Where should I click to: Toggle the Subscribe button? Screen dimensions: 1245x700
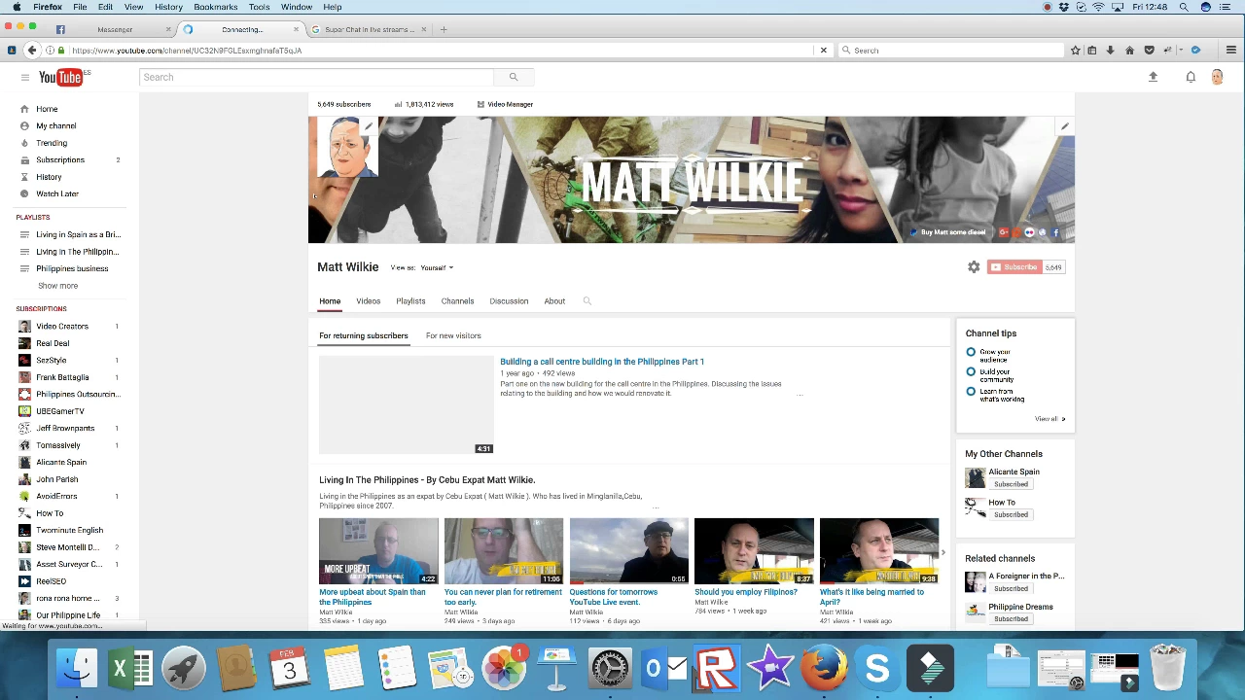coord(1014,267)
